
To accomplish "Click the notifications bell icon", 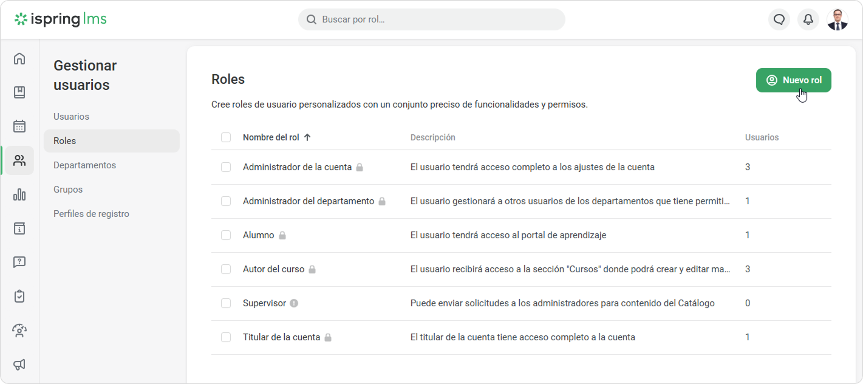I will [808, 19].
